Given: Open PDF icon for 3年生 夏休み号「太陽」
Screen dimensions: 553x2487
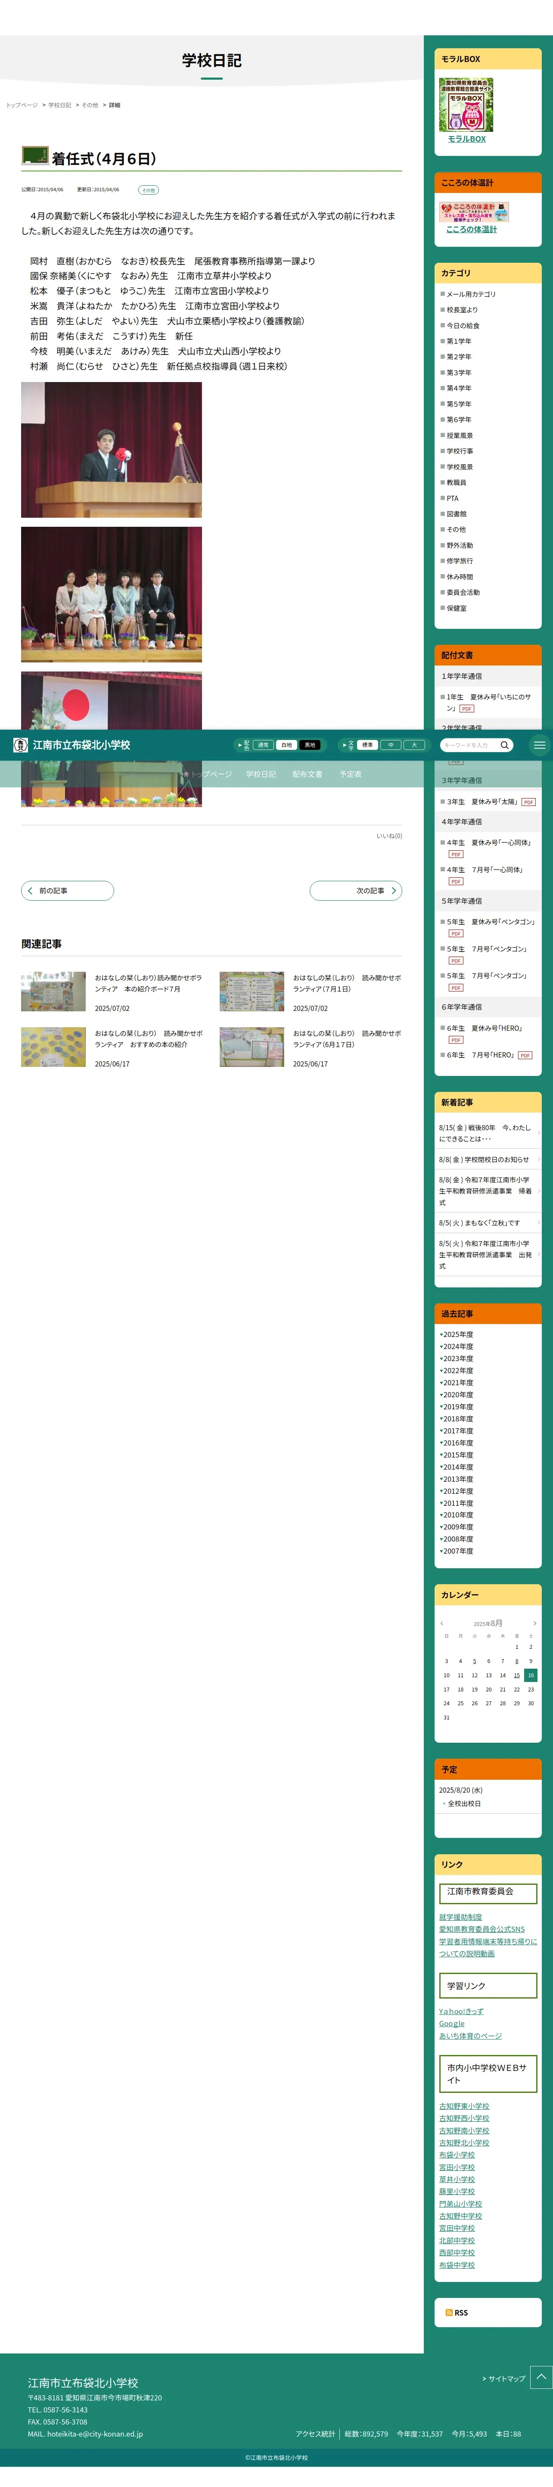Looking at the screenshot, I should (528, 802).
